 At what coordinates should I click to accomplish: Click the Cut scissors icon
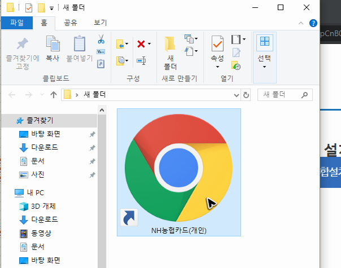pos(101,39)
